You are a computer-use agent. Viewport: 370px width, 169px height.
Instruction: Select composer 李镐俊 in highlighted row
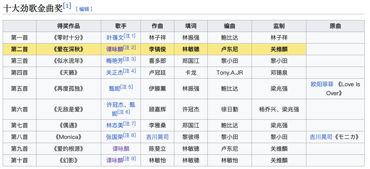point(157,50)
